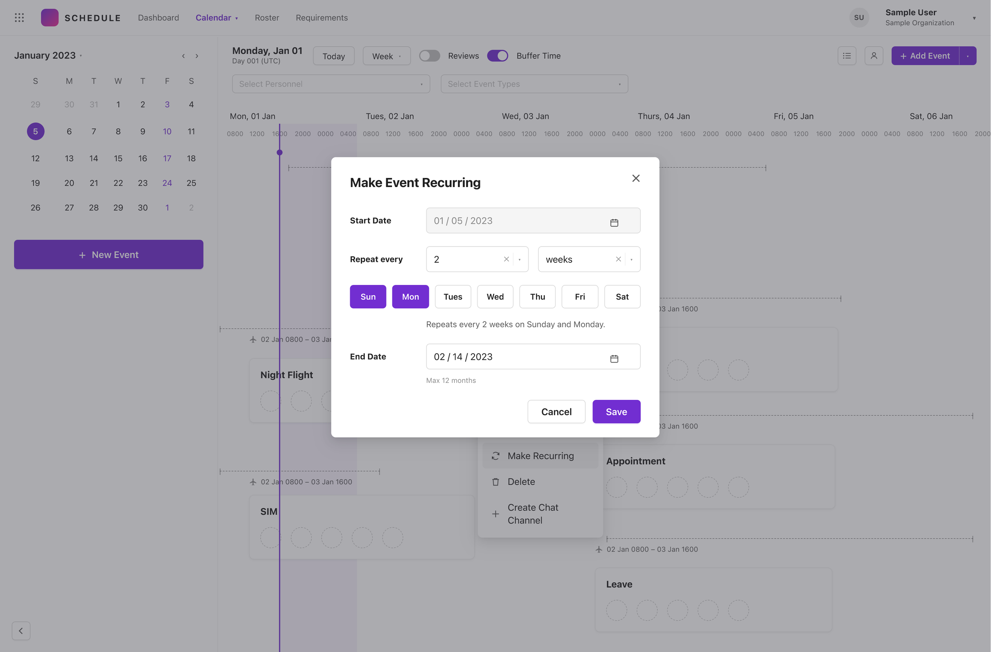This screenshot has width=991, height=652.
Task: Click 'Repeats every 2 weeks on Sunday and Monday.' text
Action: click(515, 324)
